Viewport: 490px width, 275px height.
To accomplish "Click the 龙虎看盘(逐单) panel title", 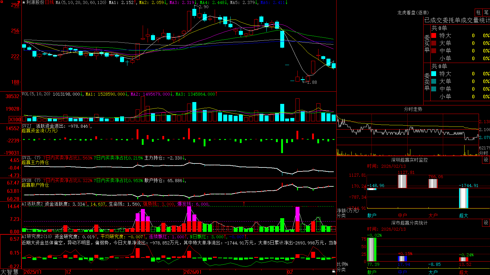I will point(413,13).
